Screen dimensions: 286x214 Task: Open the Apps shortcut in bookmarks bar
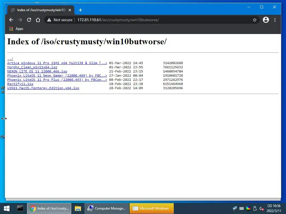pos(16,29)
